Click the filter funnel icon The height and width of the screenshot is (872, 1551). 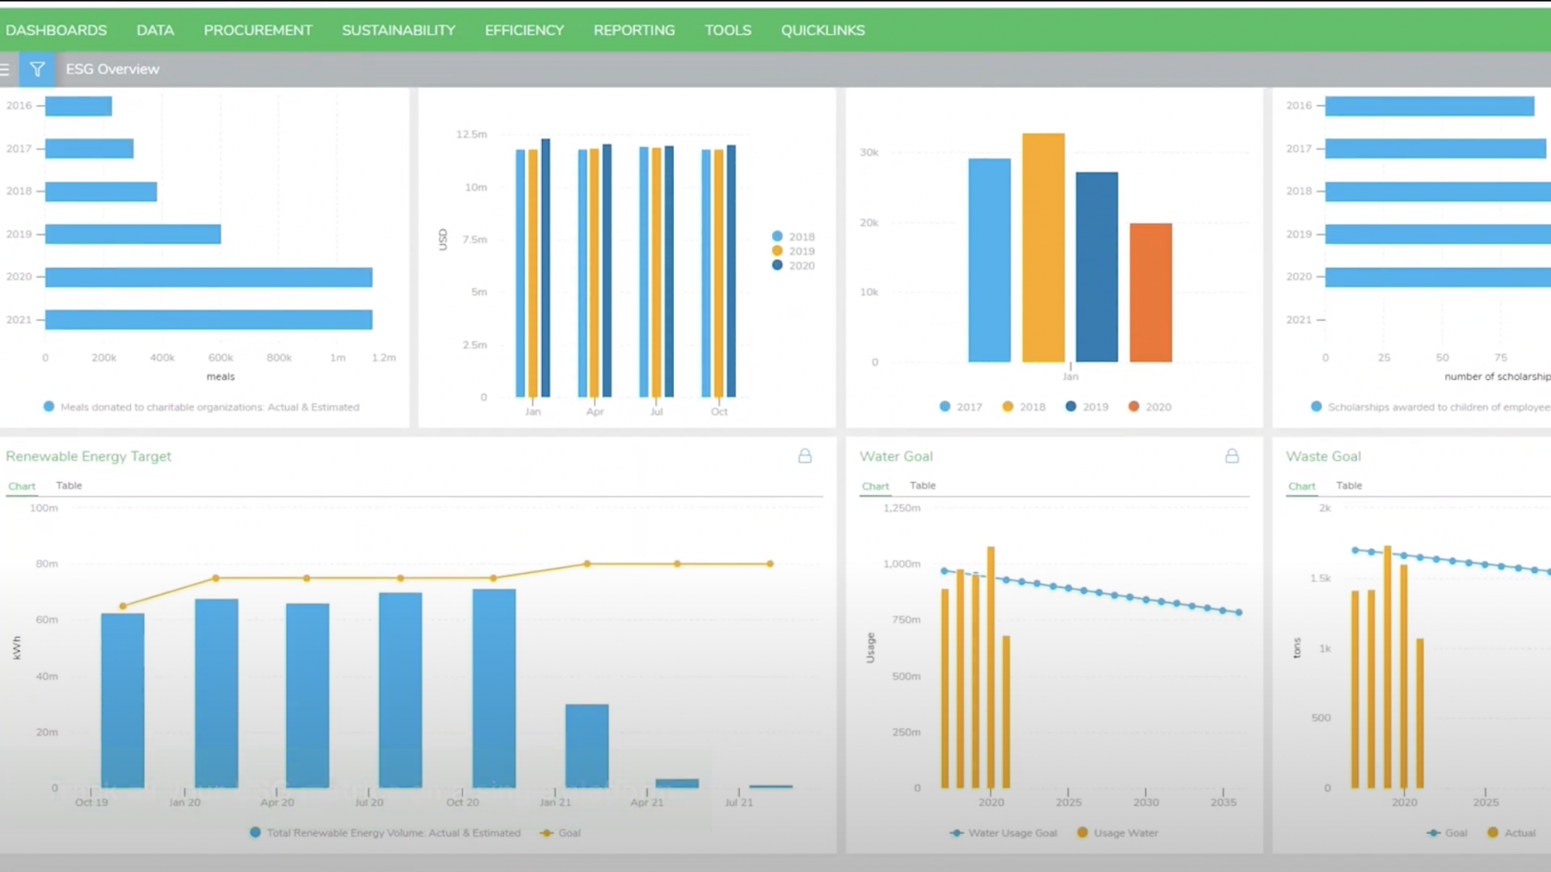pyautogui.click(x=37, y=69)
